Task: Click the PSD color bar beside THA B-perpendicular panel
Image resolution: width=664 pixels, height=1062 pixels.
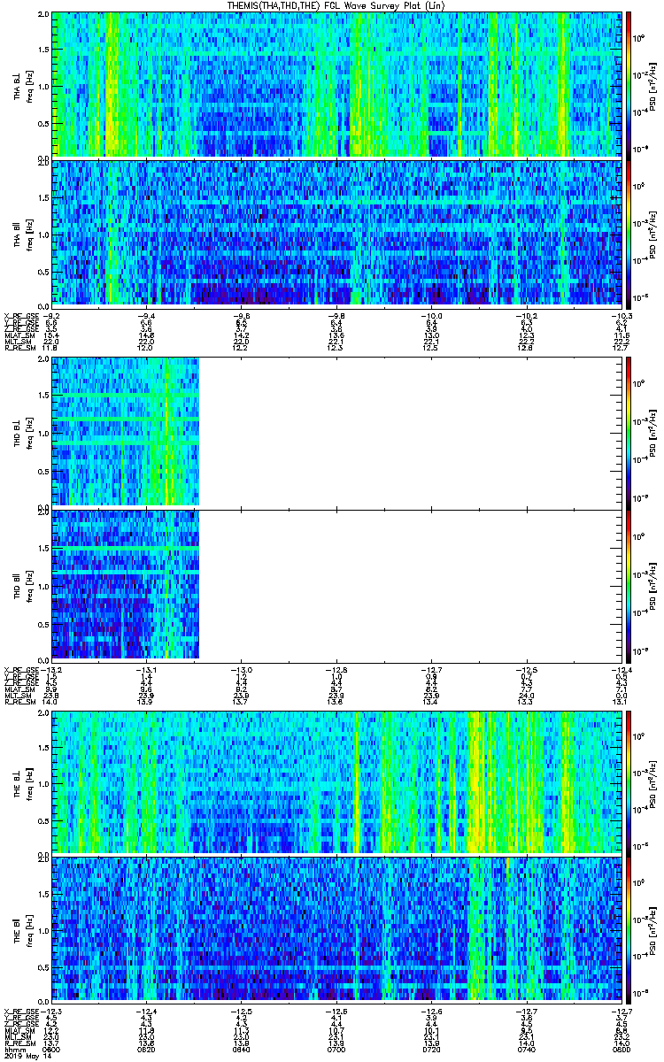Action: coord(630,85)
